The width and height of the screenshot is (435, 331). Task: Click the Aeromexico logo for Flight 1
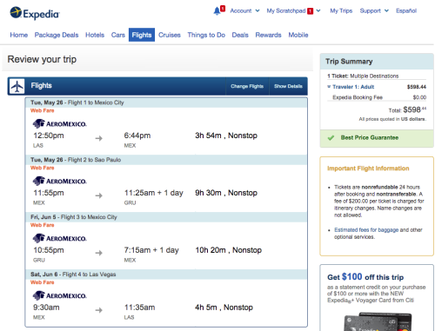tap(59, 123)
